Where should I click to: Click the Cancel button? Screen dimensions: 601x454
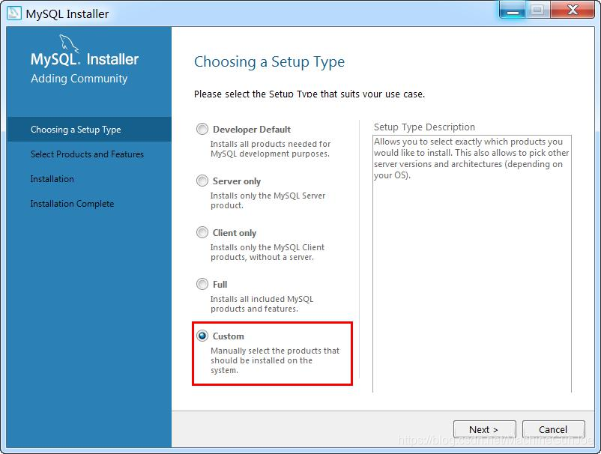click(x=554, y=429)
